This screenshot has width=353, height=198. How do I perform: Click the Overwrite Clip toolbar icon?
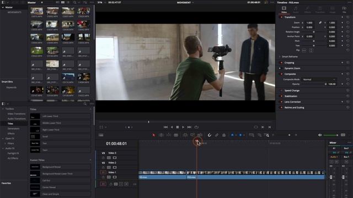(192, 135)
